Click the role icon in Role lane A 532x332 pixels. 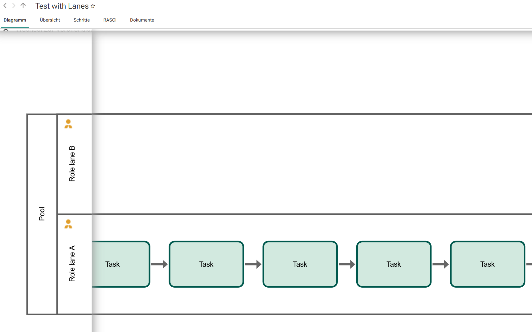pos(68,224)
